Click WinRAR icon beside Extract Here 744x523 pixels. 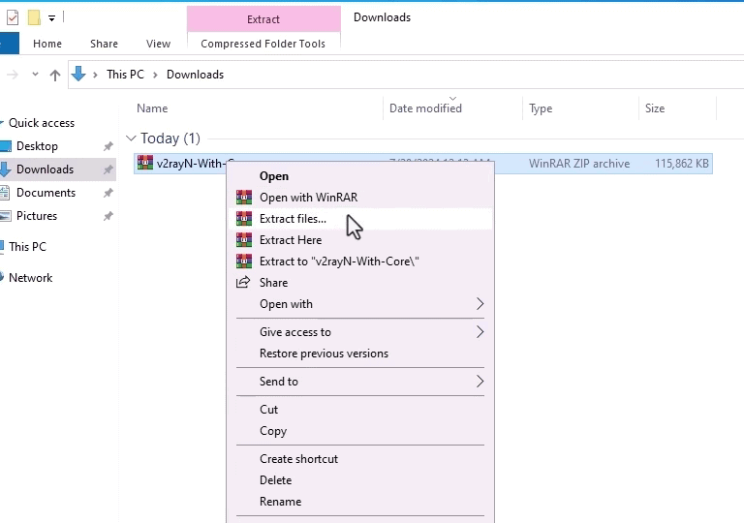click(x=243, y=240)
